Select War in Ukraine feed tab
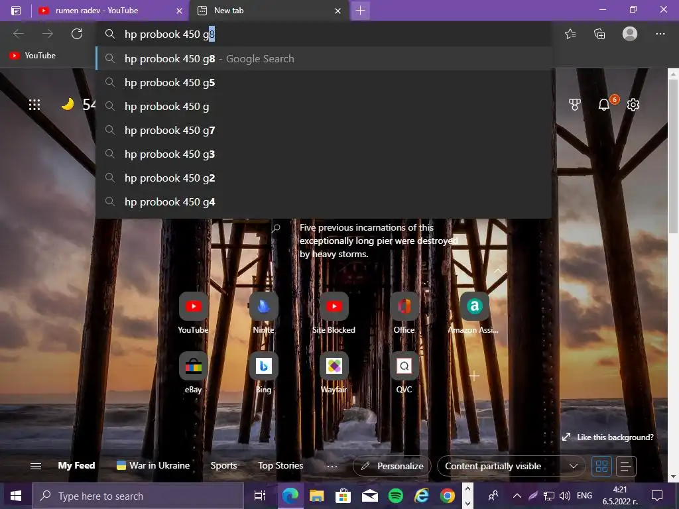 (153, 466)
